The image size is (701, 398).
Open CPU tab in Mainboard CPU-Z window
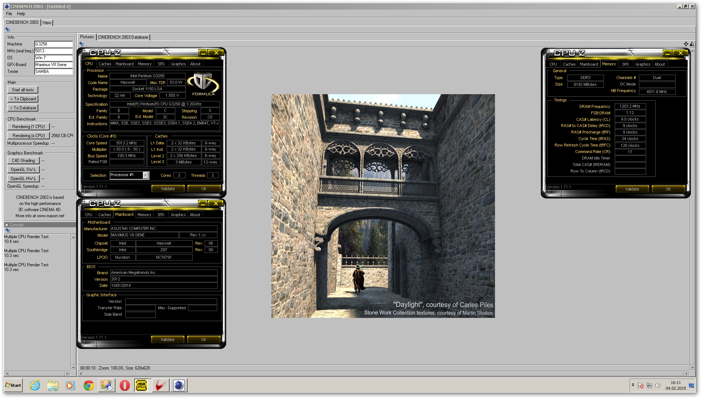[x=89, y=215]
